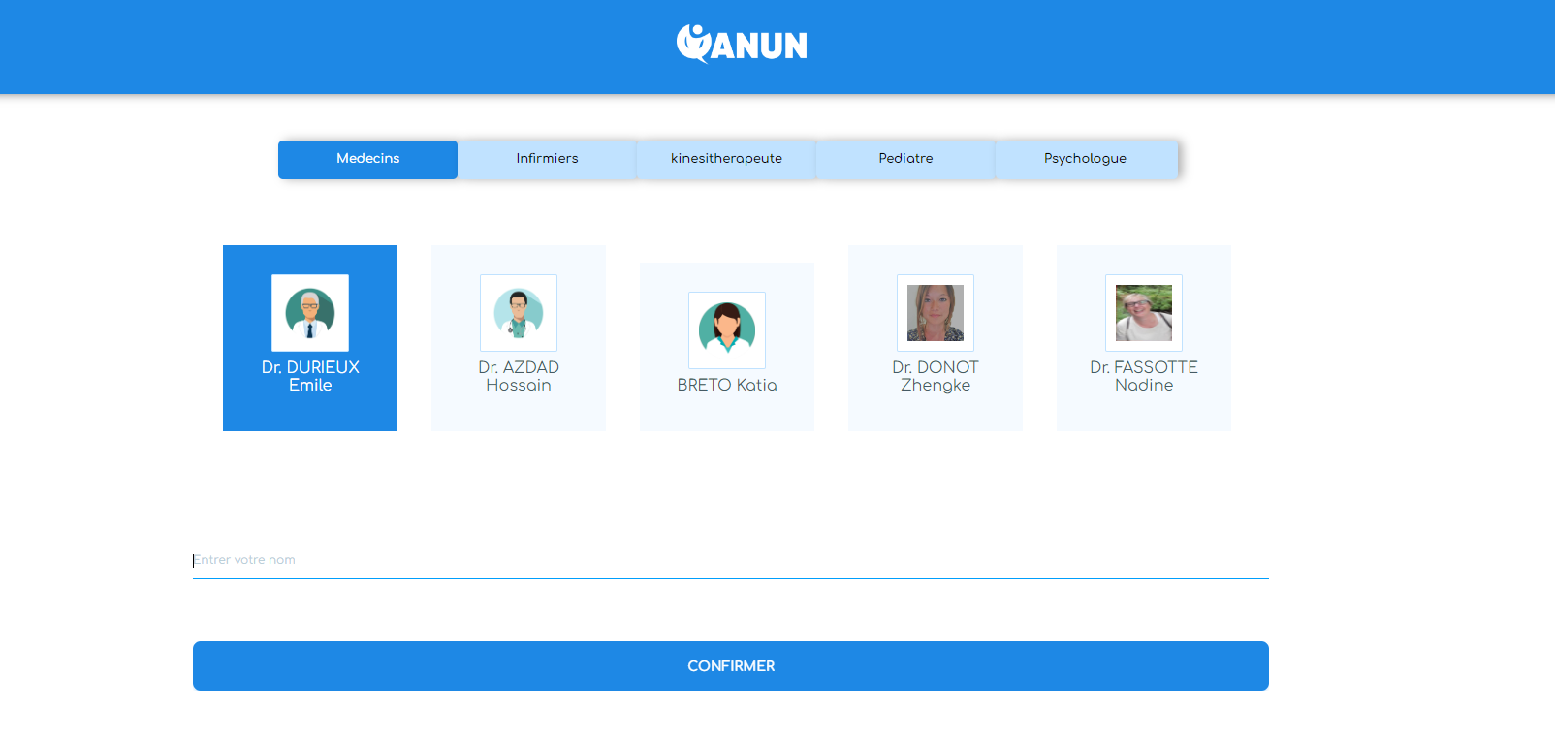Screen dimensions: 1555x751
Task: Focus the 'Entrer votre nom' field
Action: 730,560
